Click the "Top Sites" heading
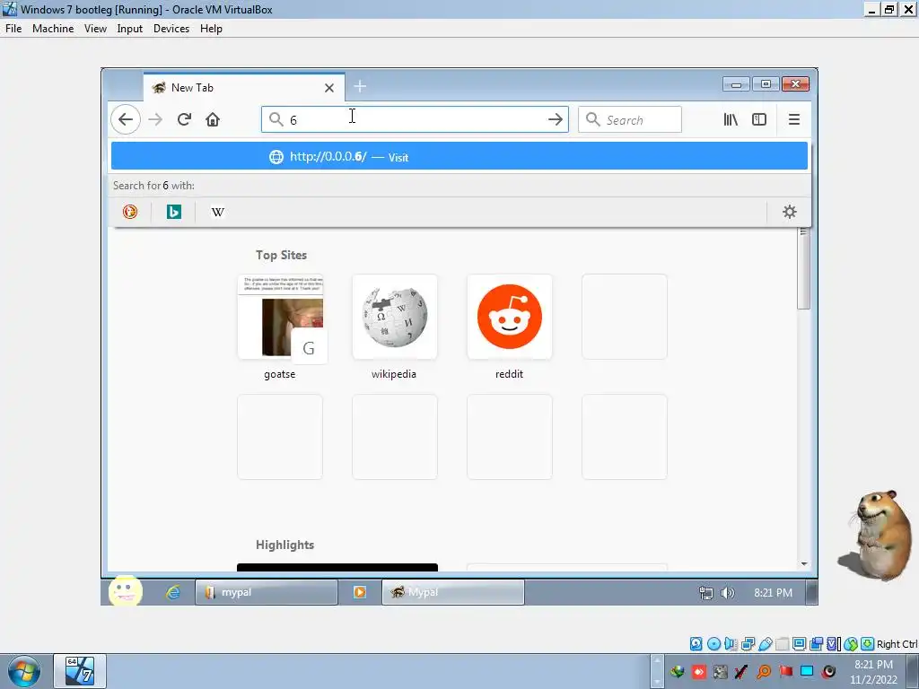The image size is (919, 689). click(281, 255)
